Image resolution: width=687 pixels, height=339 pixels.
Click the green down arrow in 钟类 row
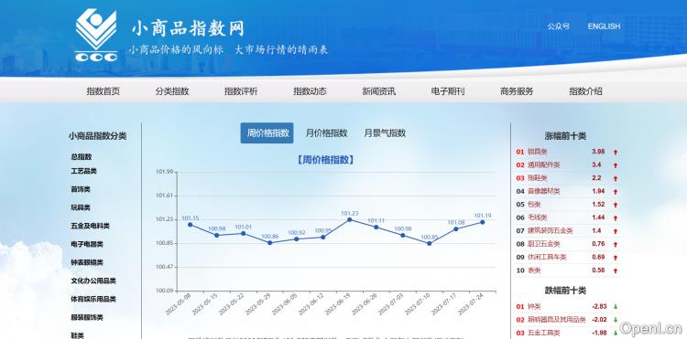point(616,307)
